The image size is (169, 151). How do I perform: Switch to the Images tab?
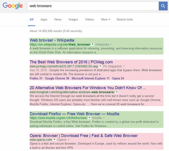click(73, 20)
